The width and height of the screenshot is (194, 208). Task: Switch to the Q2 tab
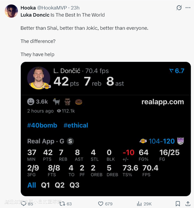pos(60,185)
